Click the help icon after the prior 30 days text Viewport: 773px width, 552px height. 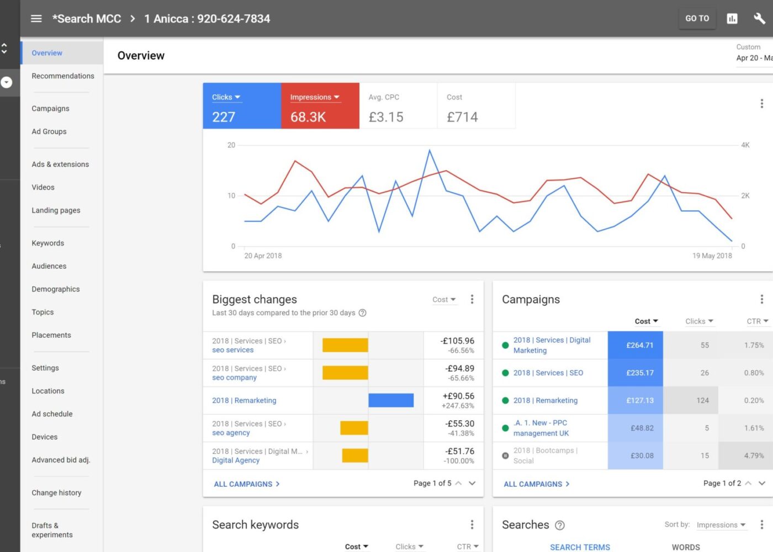tap(362, 312)
